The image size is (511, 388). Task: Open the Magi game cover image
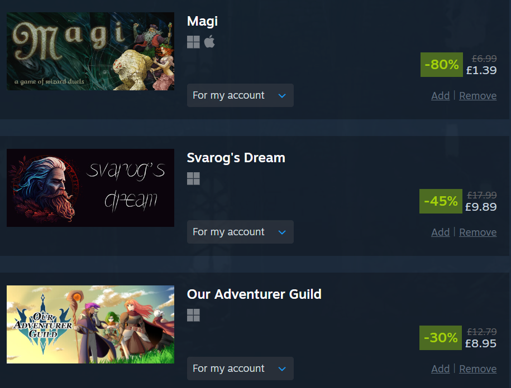pyautogui.click(x=90, y=51)
